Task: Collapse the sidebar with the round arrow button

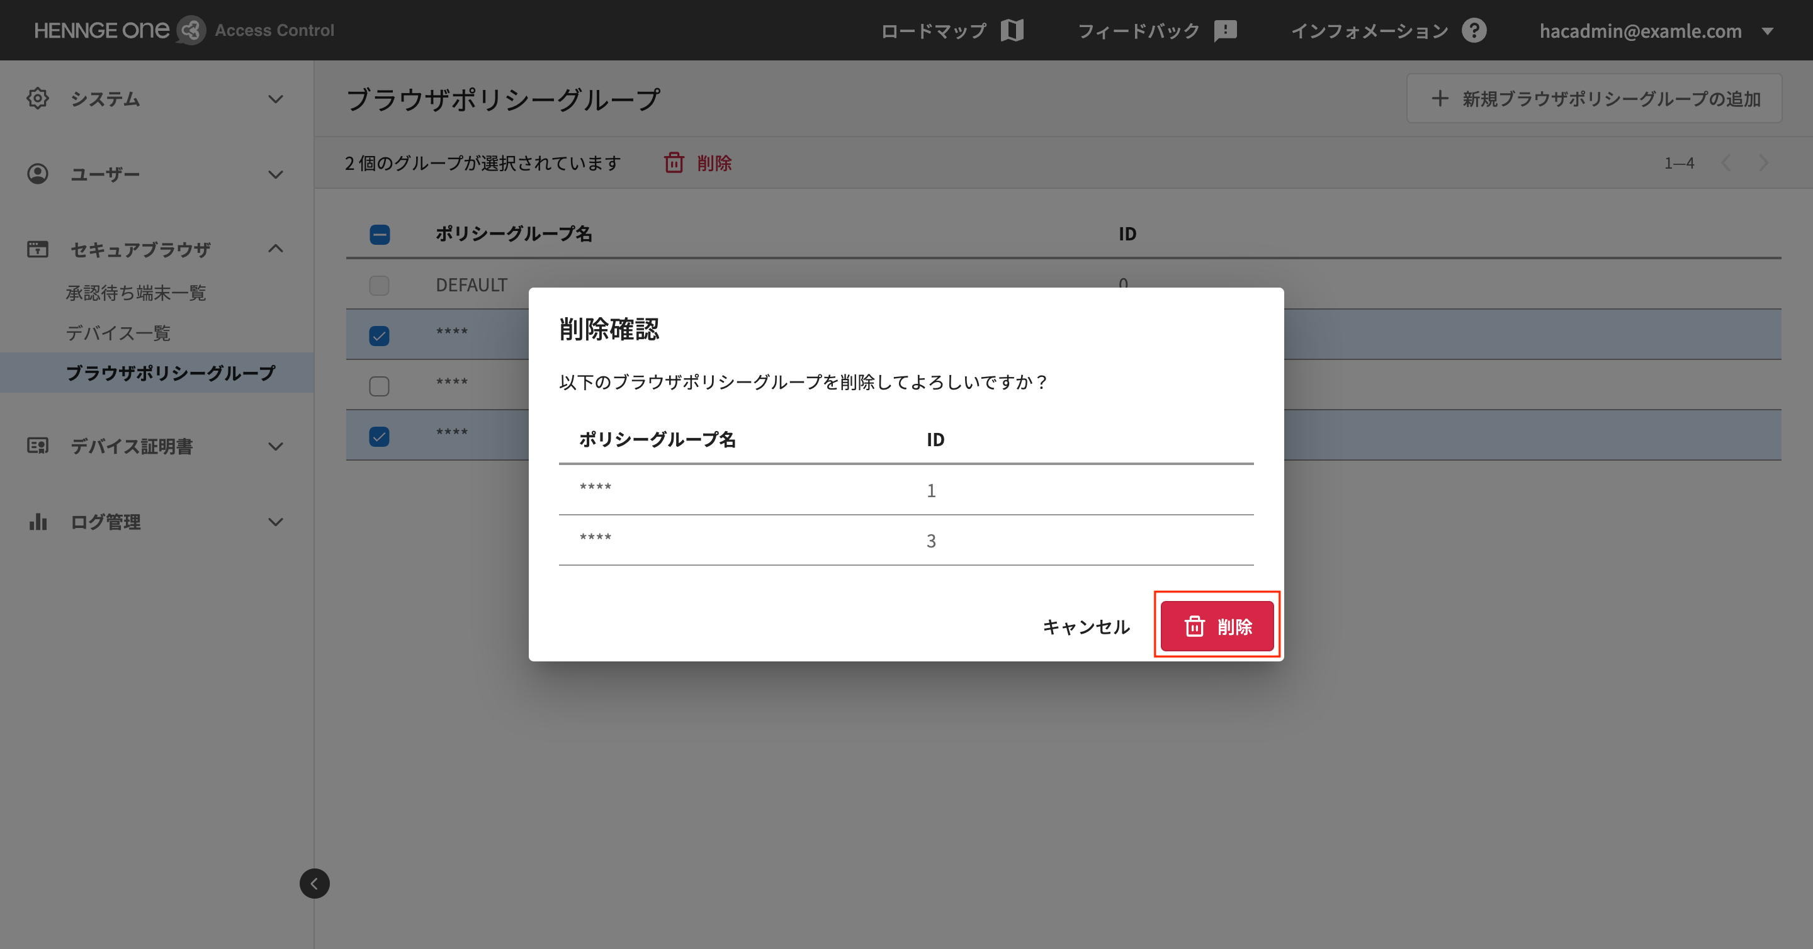Action: tap(315, 884)
